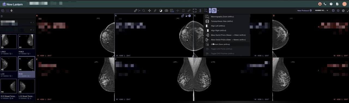Viewport: 349px width, 103px height.
Task: Select the measurement ruler tool
Action: 136,11
